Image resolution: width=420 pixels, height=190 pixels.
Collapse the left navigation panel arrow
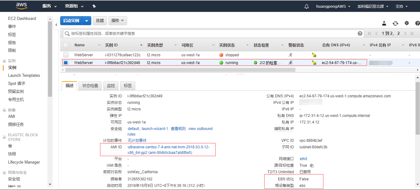pos(56,25)
